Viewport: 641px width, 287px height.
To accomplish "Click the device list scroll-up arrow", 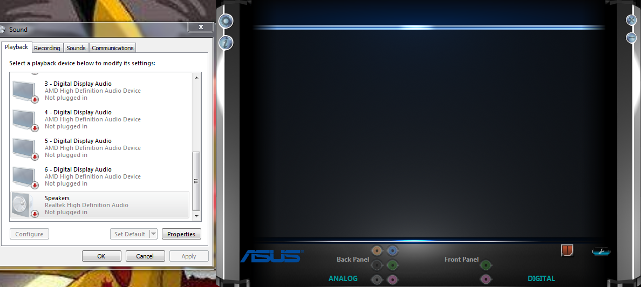I will (196, 77).
